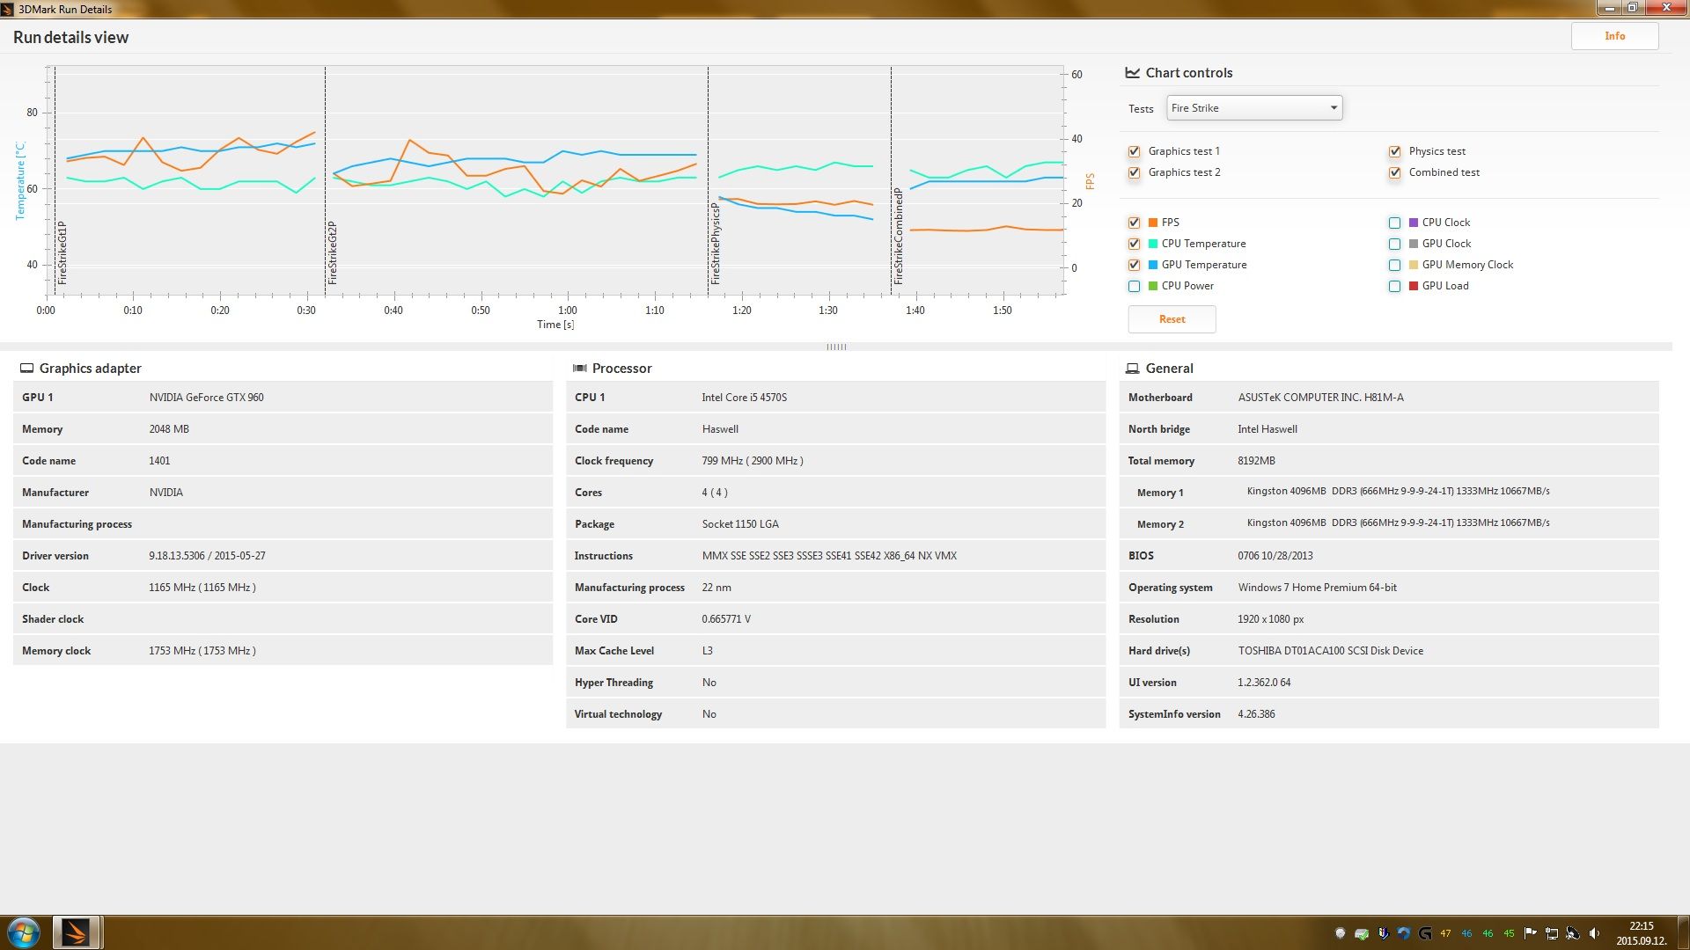Enable GPU Clock series
Screen dimensions: 1690x950
tap(1394, 244)
